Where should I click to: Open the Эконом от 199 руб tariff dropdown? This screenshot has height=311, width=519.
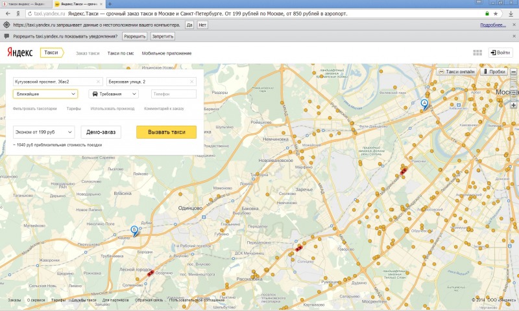click(x=43, y=132)
